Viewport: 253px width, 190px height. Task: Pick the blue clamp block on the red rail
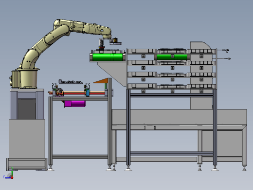tap(88, 93)
